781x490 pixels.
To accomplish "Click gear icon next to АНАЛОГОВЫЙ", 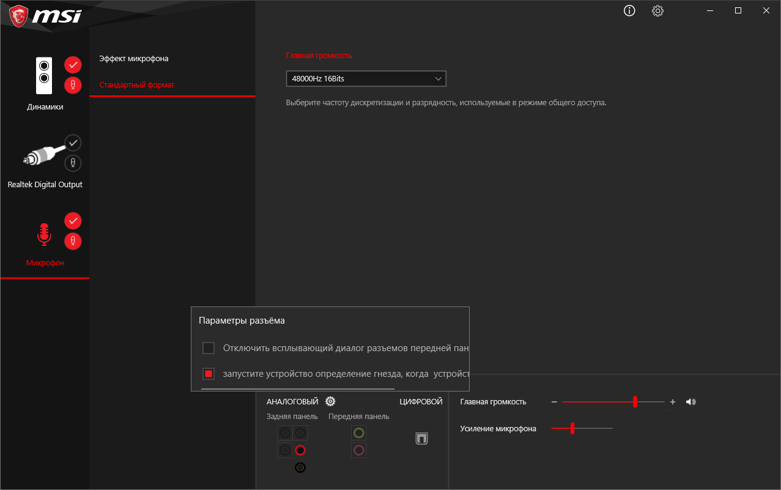I will (x=330, y=401).
